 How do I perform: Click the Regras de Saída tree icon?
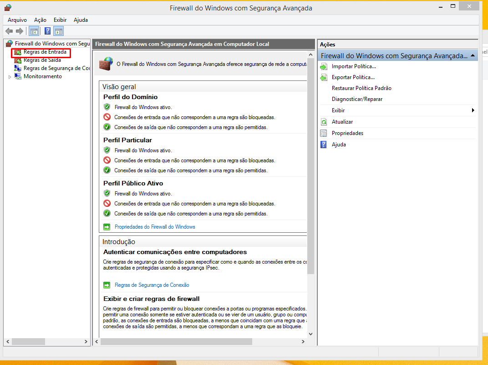pyautogui.click(x=18, y=60)
